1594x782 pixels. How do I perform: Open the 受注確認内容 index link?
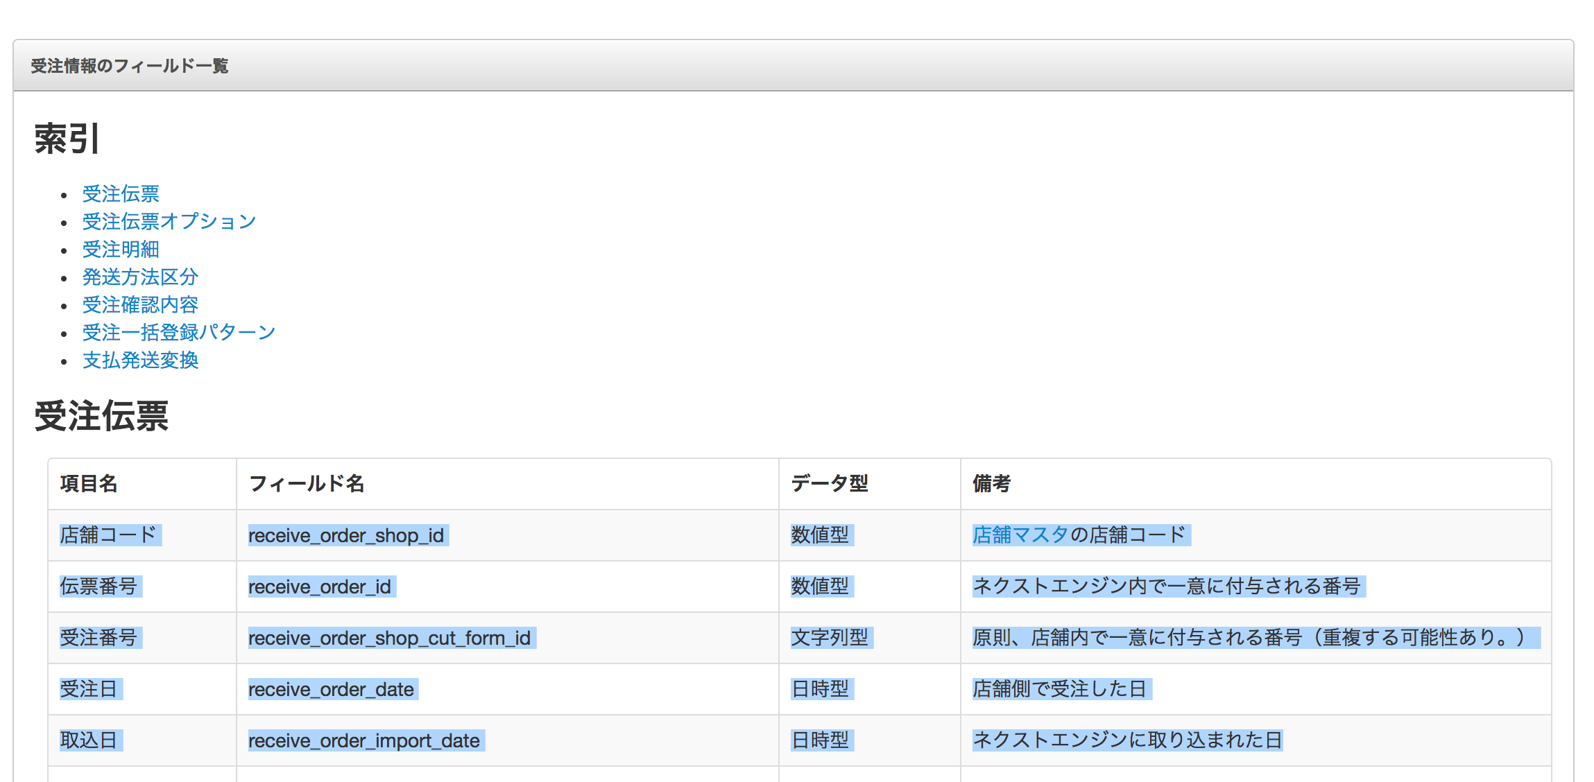tap(140, 304)
